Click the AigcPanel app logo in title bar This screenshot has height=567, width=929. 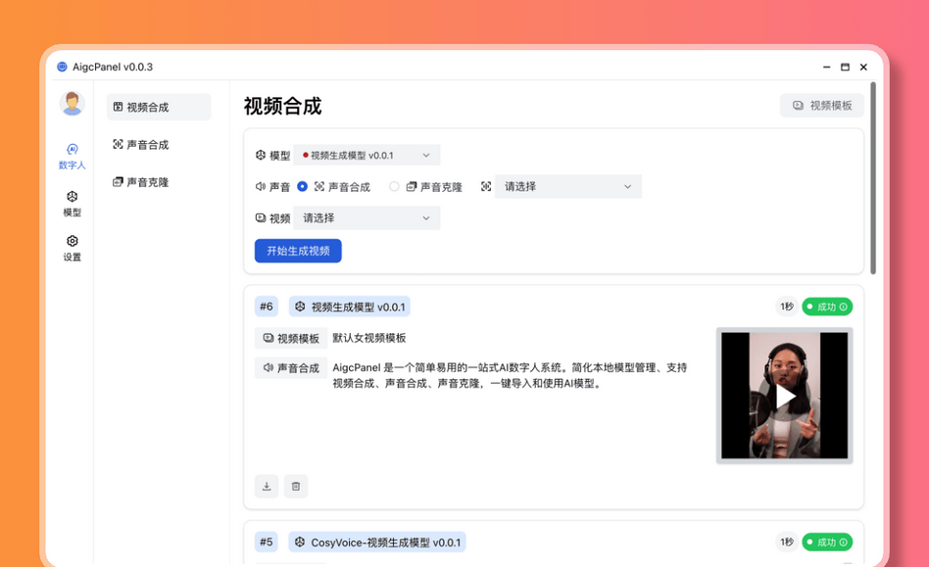click(x=63, y=67)
